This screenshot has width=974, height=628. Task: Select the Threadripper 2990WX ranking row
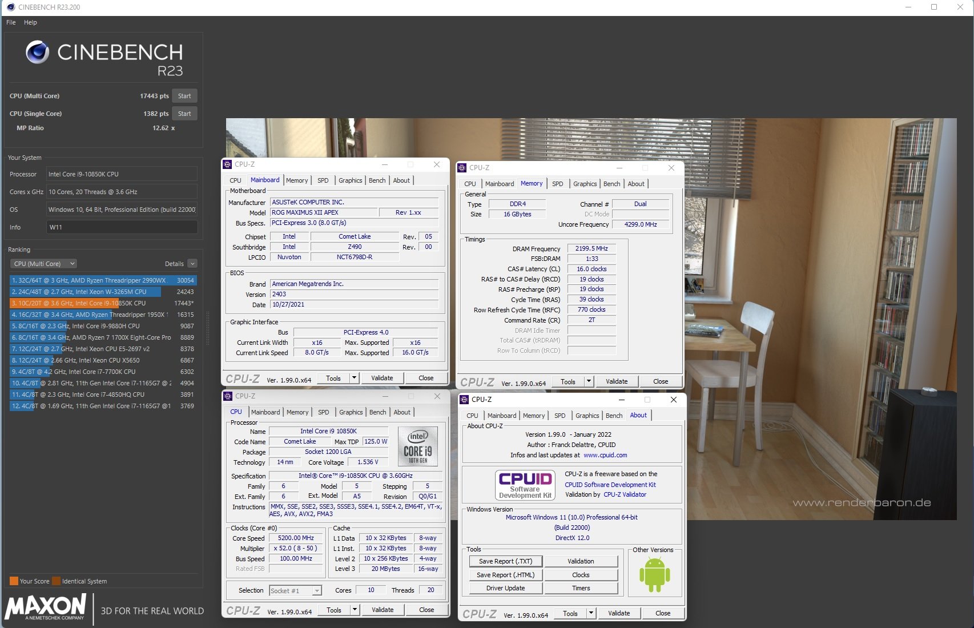103,280
